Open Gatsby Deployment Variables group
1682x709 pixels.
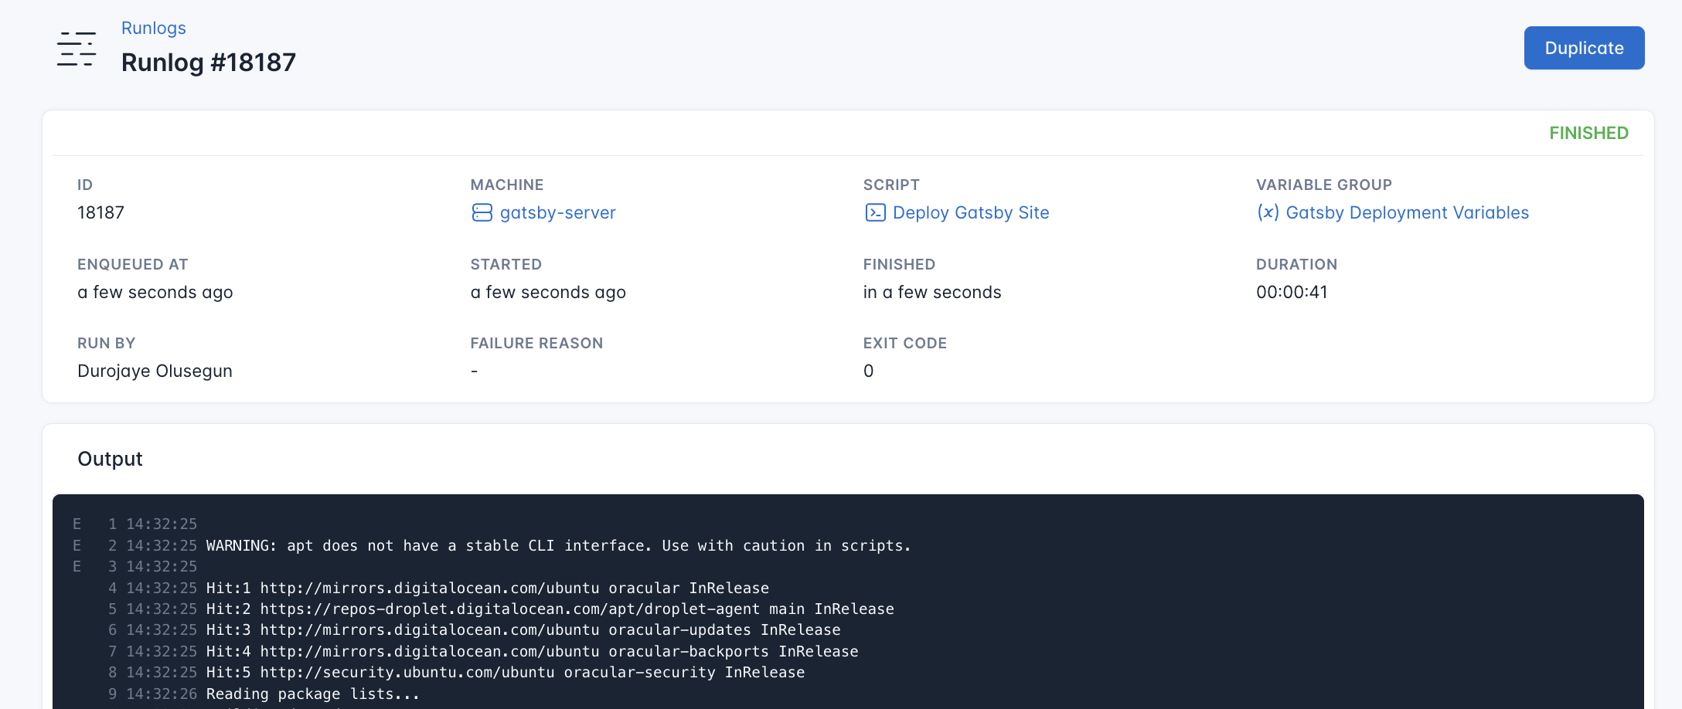pos(1407,212)
